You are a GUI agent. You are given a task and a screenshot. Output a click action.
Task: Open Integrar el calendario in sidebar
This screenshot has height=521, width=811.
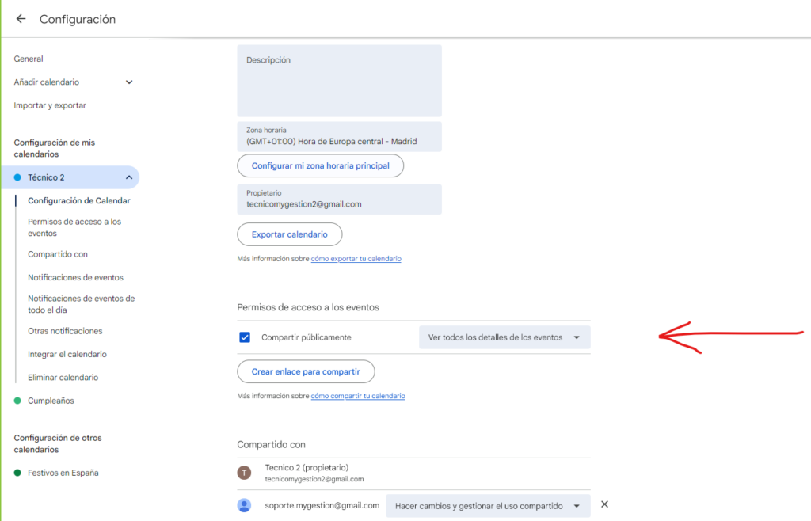point(67,354)
